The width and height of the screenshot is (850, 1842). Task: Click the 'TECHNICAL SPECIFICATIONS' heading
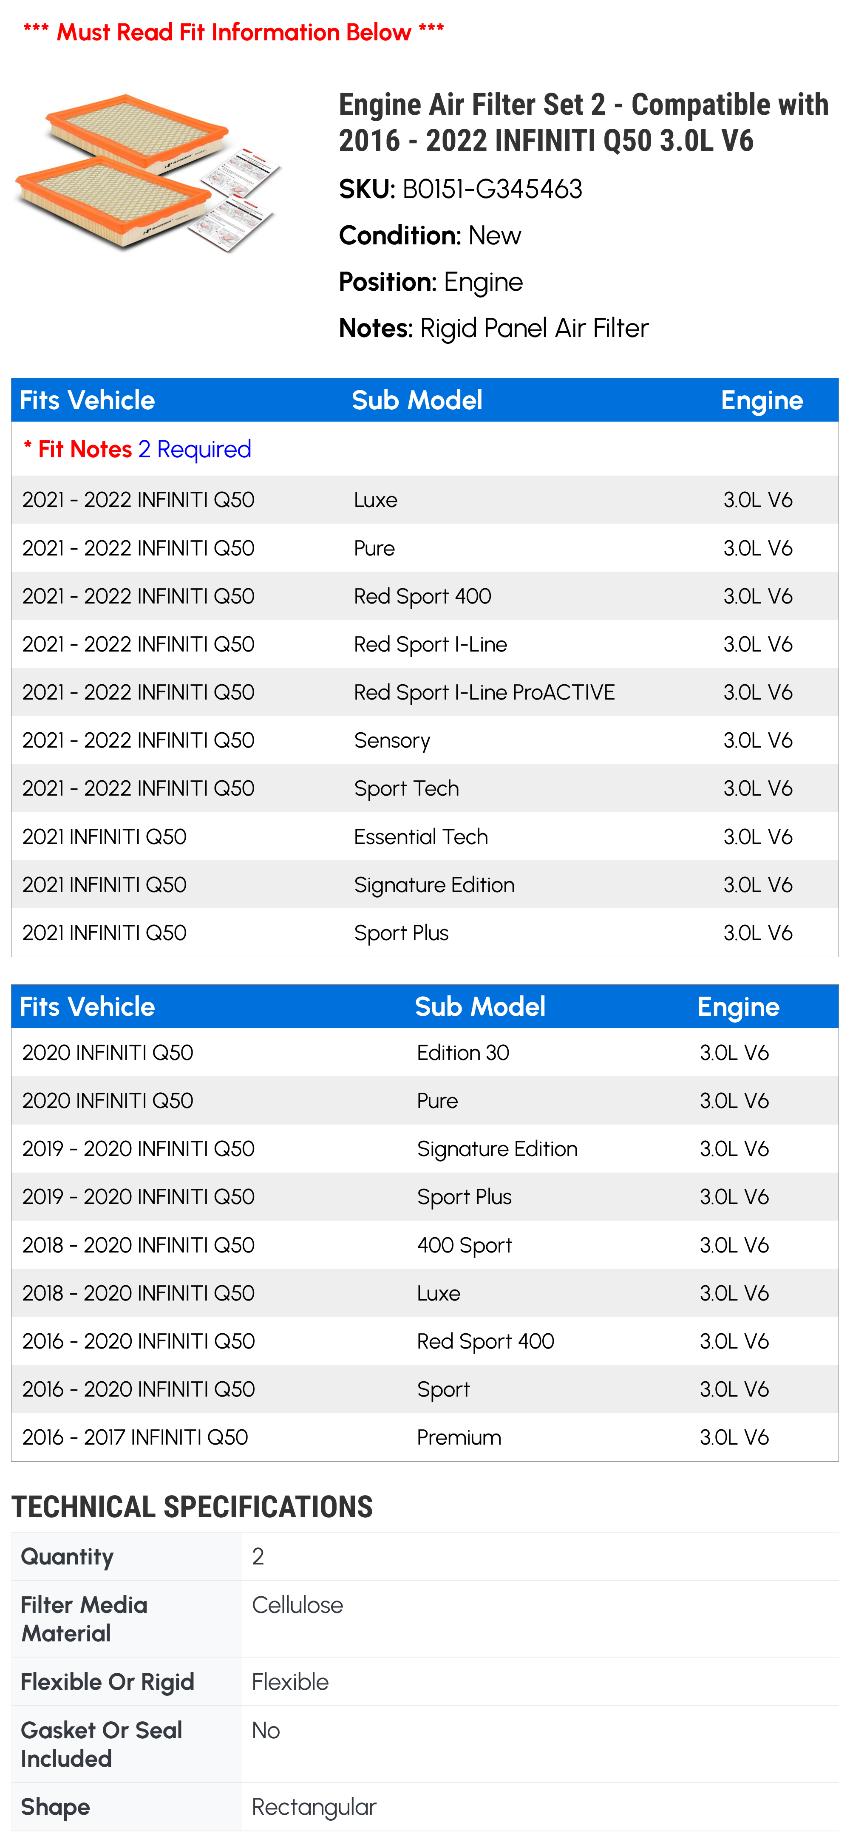coord(192,1507)
